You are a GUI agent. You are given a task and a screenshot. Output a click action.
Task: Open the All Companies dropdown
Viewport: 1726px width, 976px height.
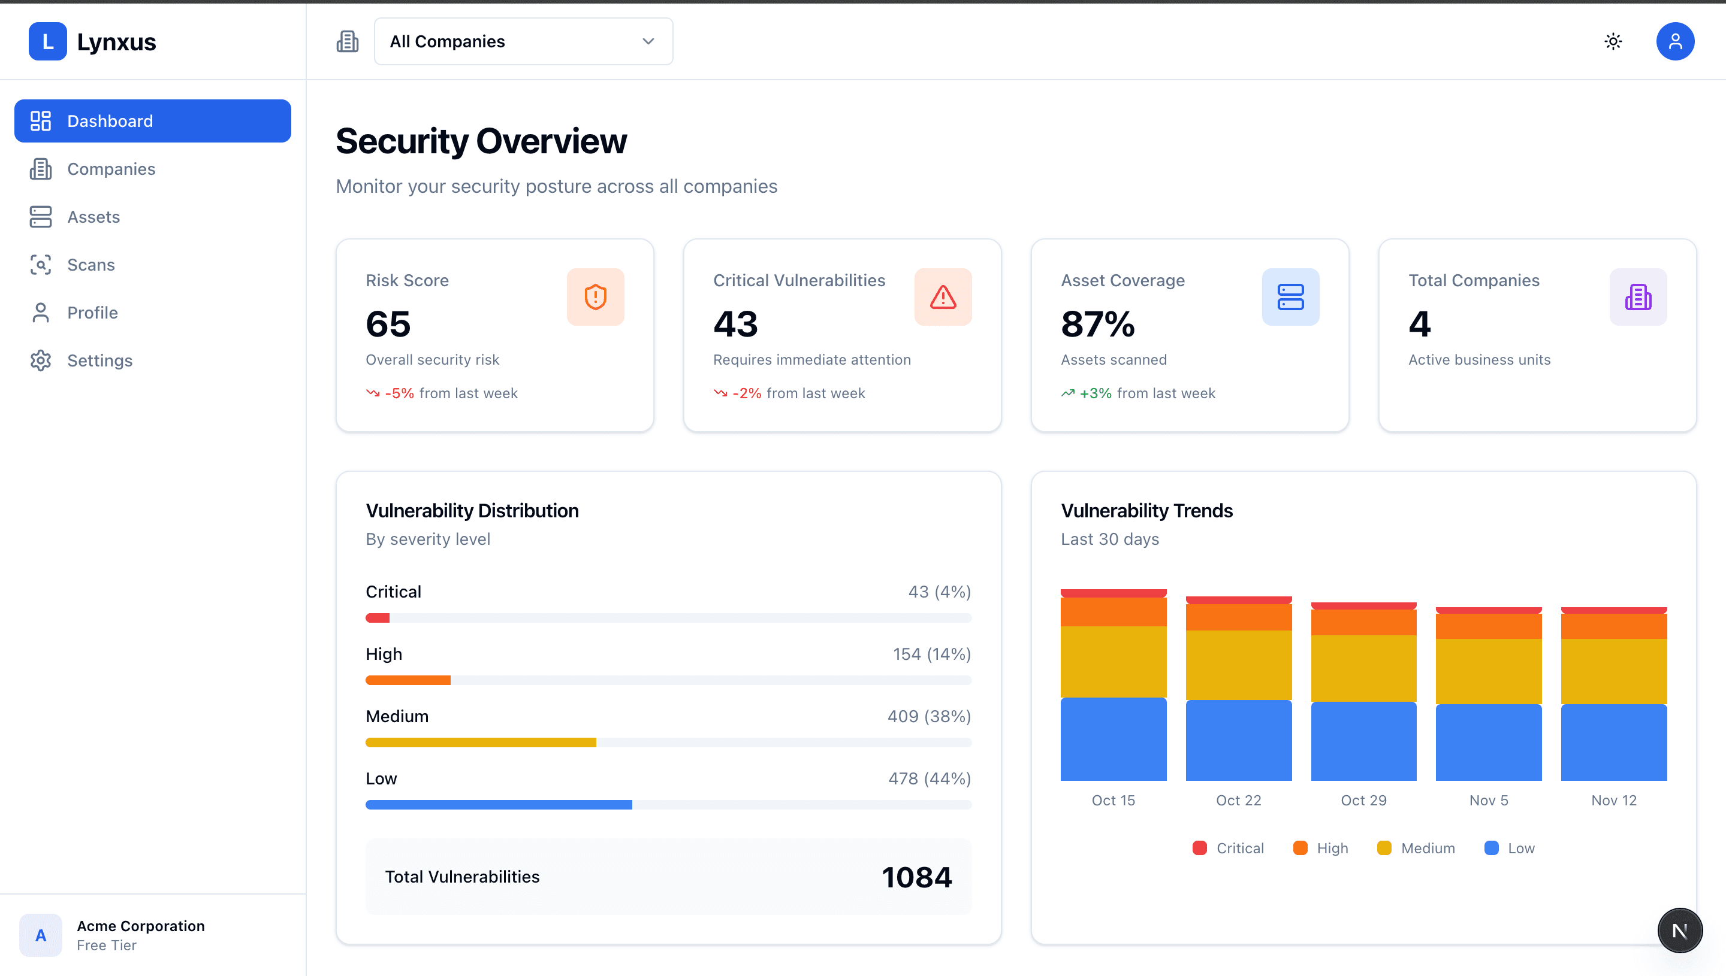tap(523, 41)
